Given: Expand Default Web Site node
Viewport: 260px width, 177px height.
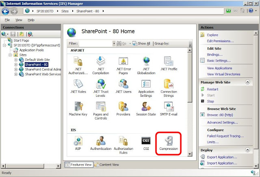Looking at the screenshot, I should coord(16,60).
